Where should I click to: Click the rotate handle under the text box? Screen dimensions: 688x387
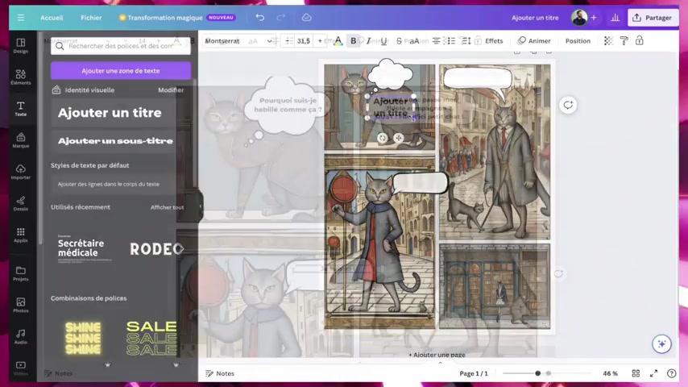(383, 138)
